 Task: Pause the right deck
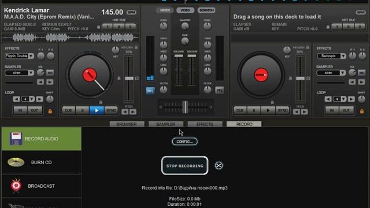[254, 110]
